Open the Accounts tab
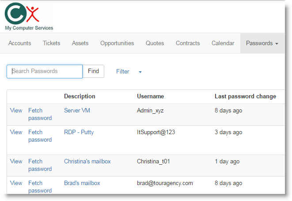 click(19, 43)
